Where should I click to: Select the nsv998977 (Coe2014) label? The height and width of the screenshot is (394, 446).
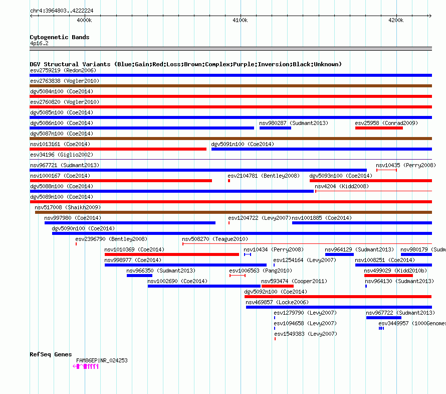click(x=133, y=260)
